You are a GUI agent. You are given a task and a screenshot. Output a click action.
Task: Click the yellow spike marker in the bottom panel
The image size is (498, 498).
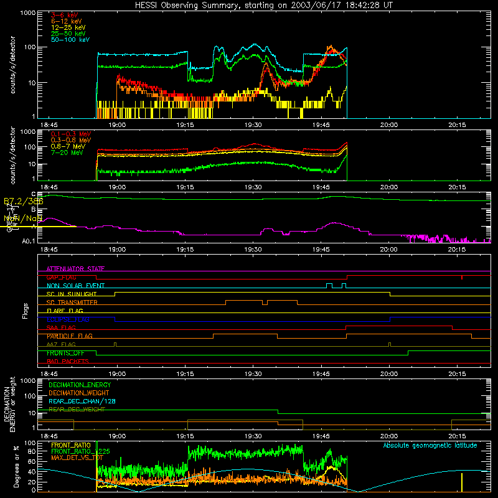[x=462, y=482]
